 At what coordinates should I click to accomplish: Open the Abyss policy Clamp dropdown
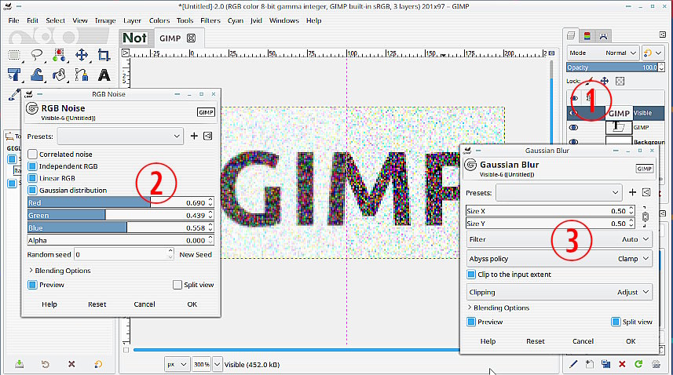pos(559,258)
